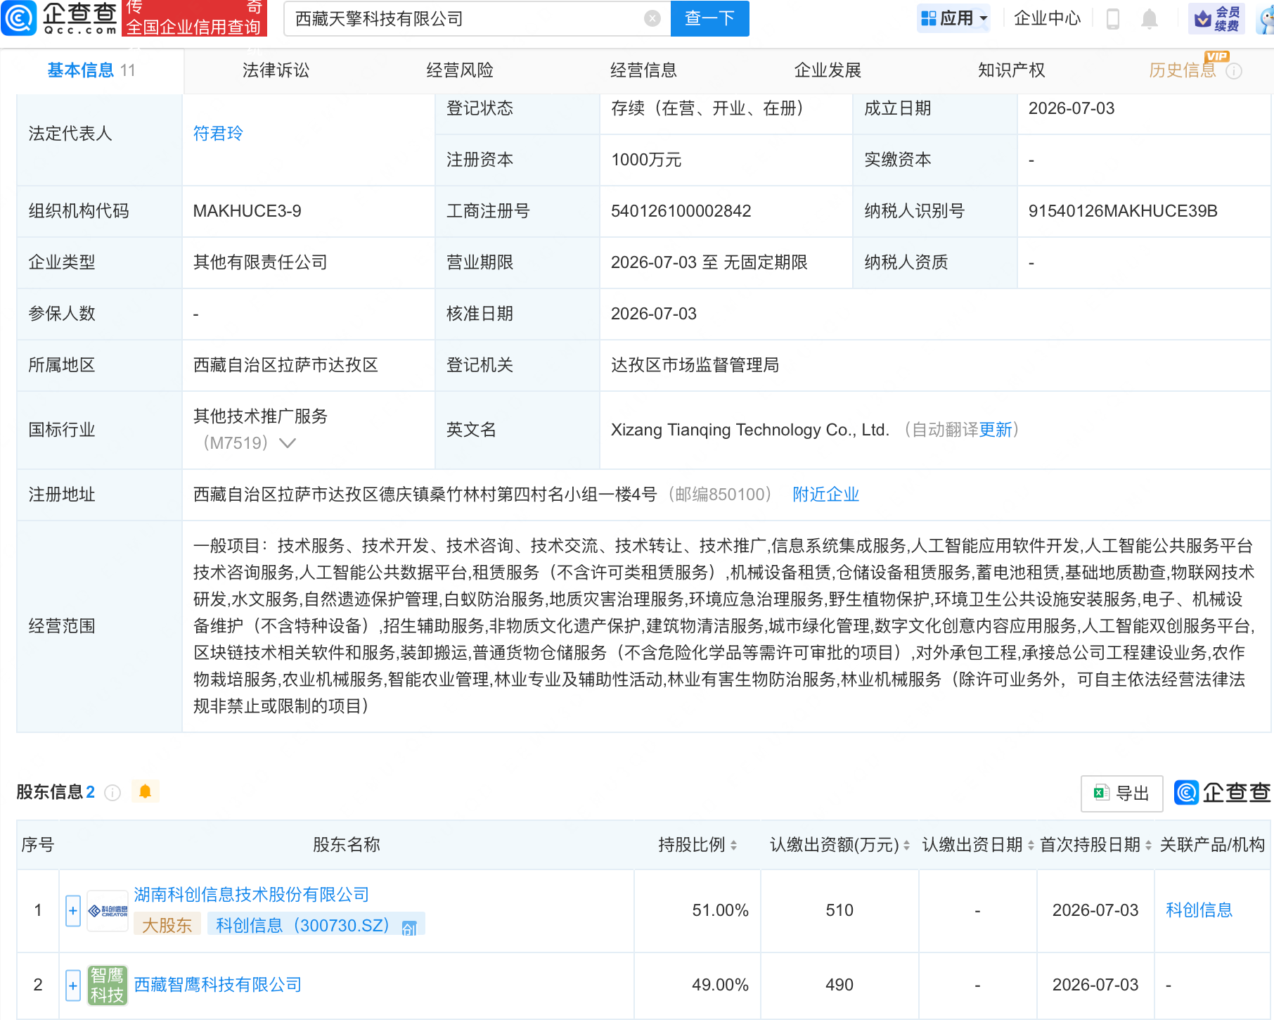Click the member renewal crown badge
This screenshot has width=1274, height=1020.
pyautogui.click(x=1216, y=19)
